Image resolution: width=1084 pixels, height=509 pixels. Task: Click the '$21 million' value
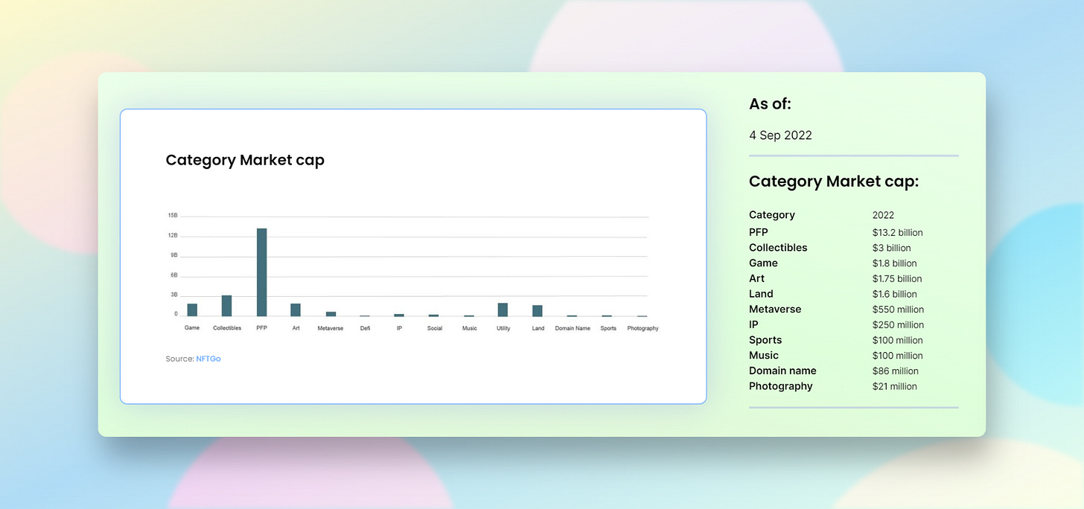click(x=895, y=386)
